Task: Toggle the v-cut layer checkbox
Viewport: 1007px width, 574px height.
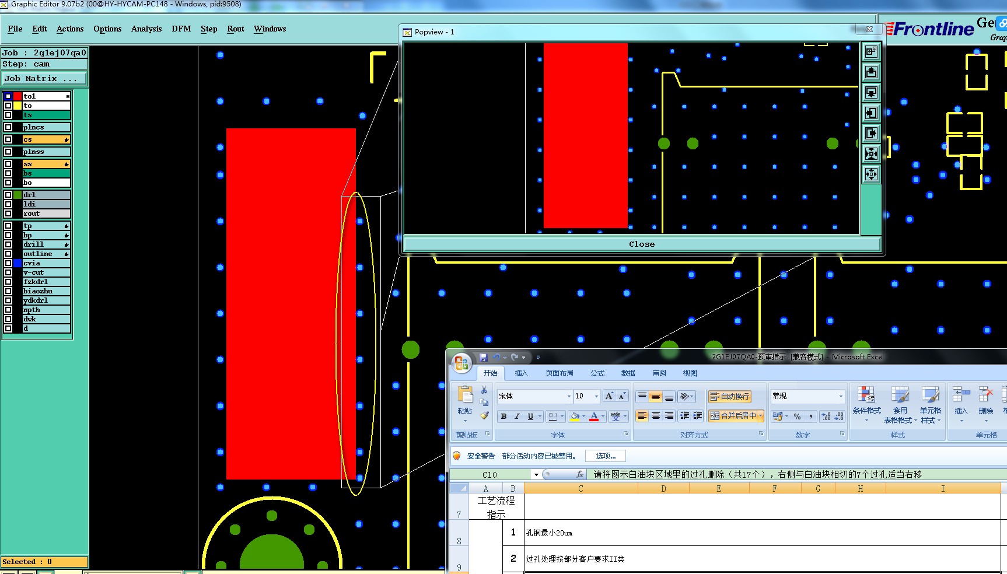Action: point(8,272)
